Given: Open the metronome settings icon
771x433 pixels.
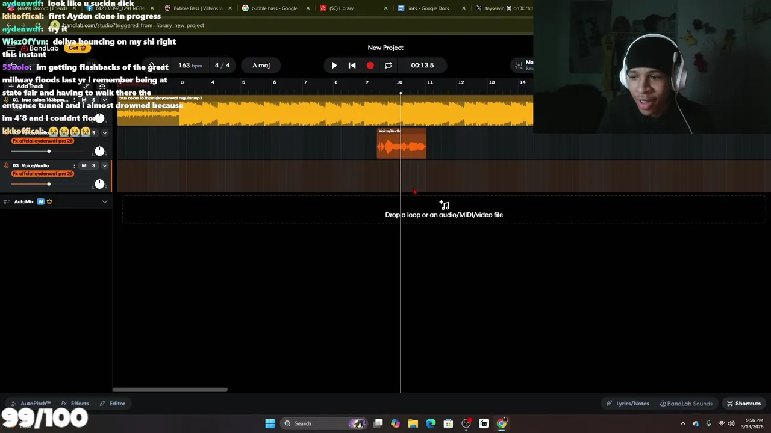Looking at the screenshot, I should [153, 65].
